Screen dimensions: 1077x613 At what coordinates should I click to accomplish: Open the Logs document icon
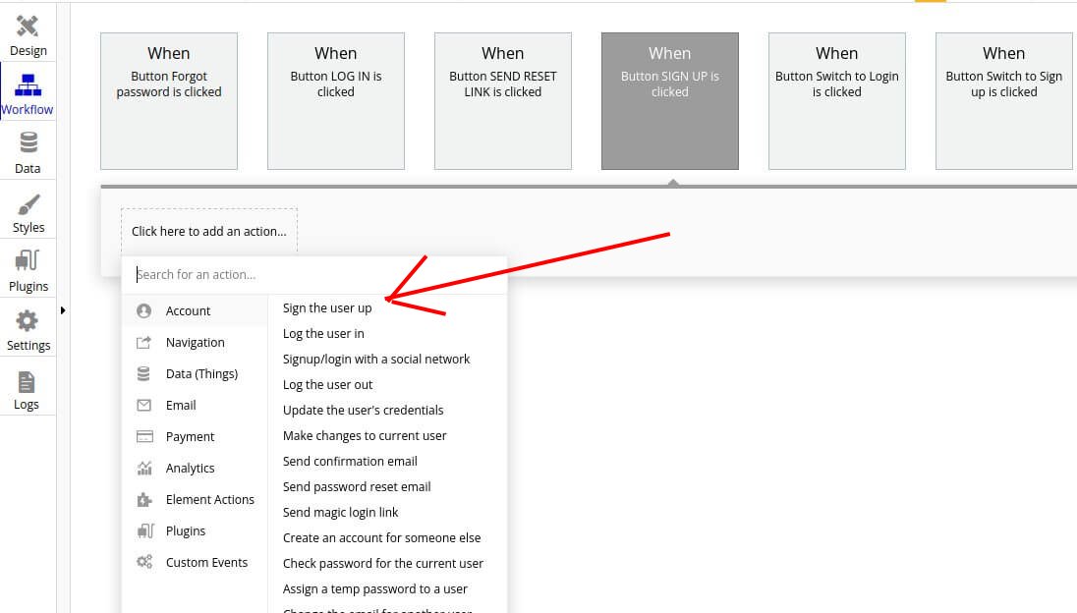(27, 381)
